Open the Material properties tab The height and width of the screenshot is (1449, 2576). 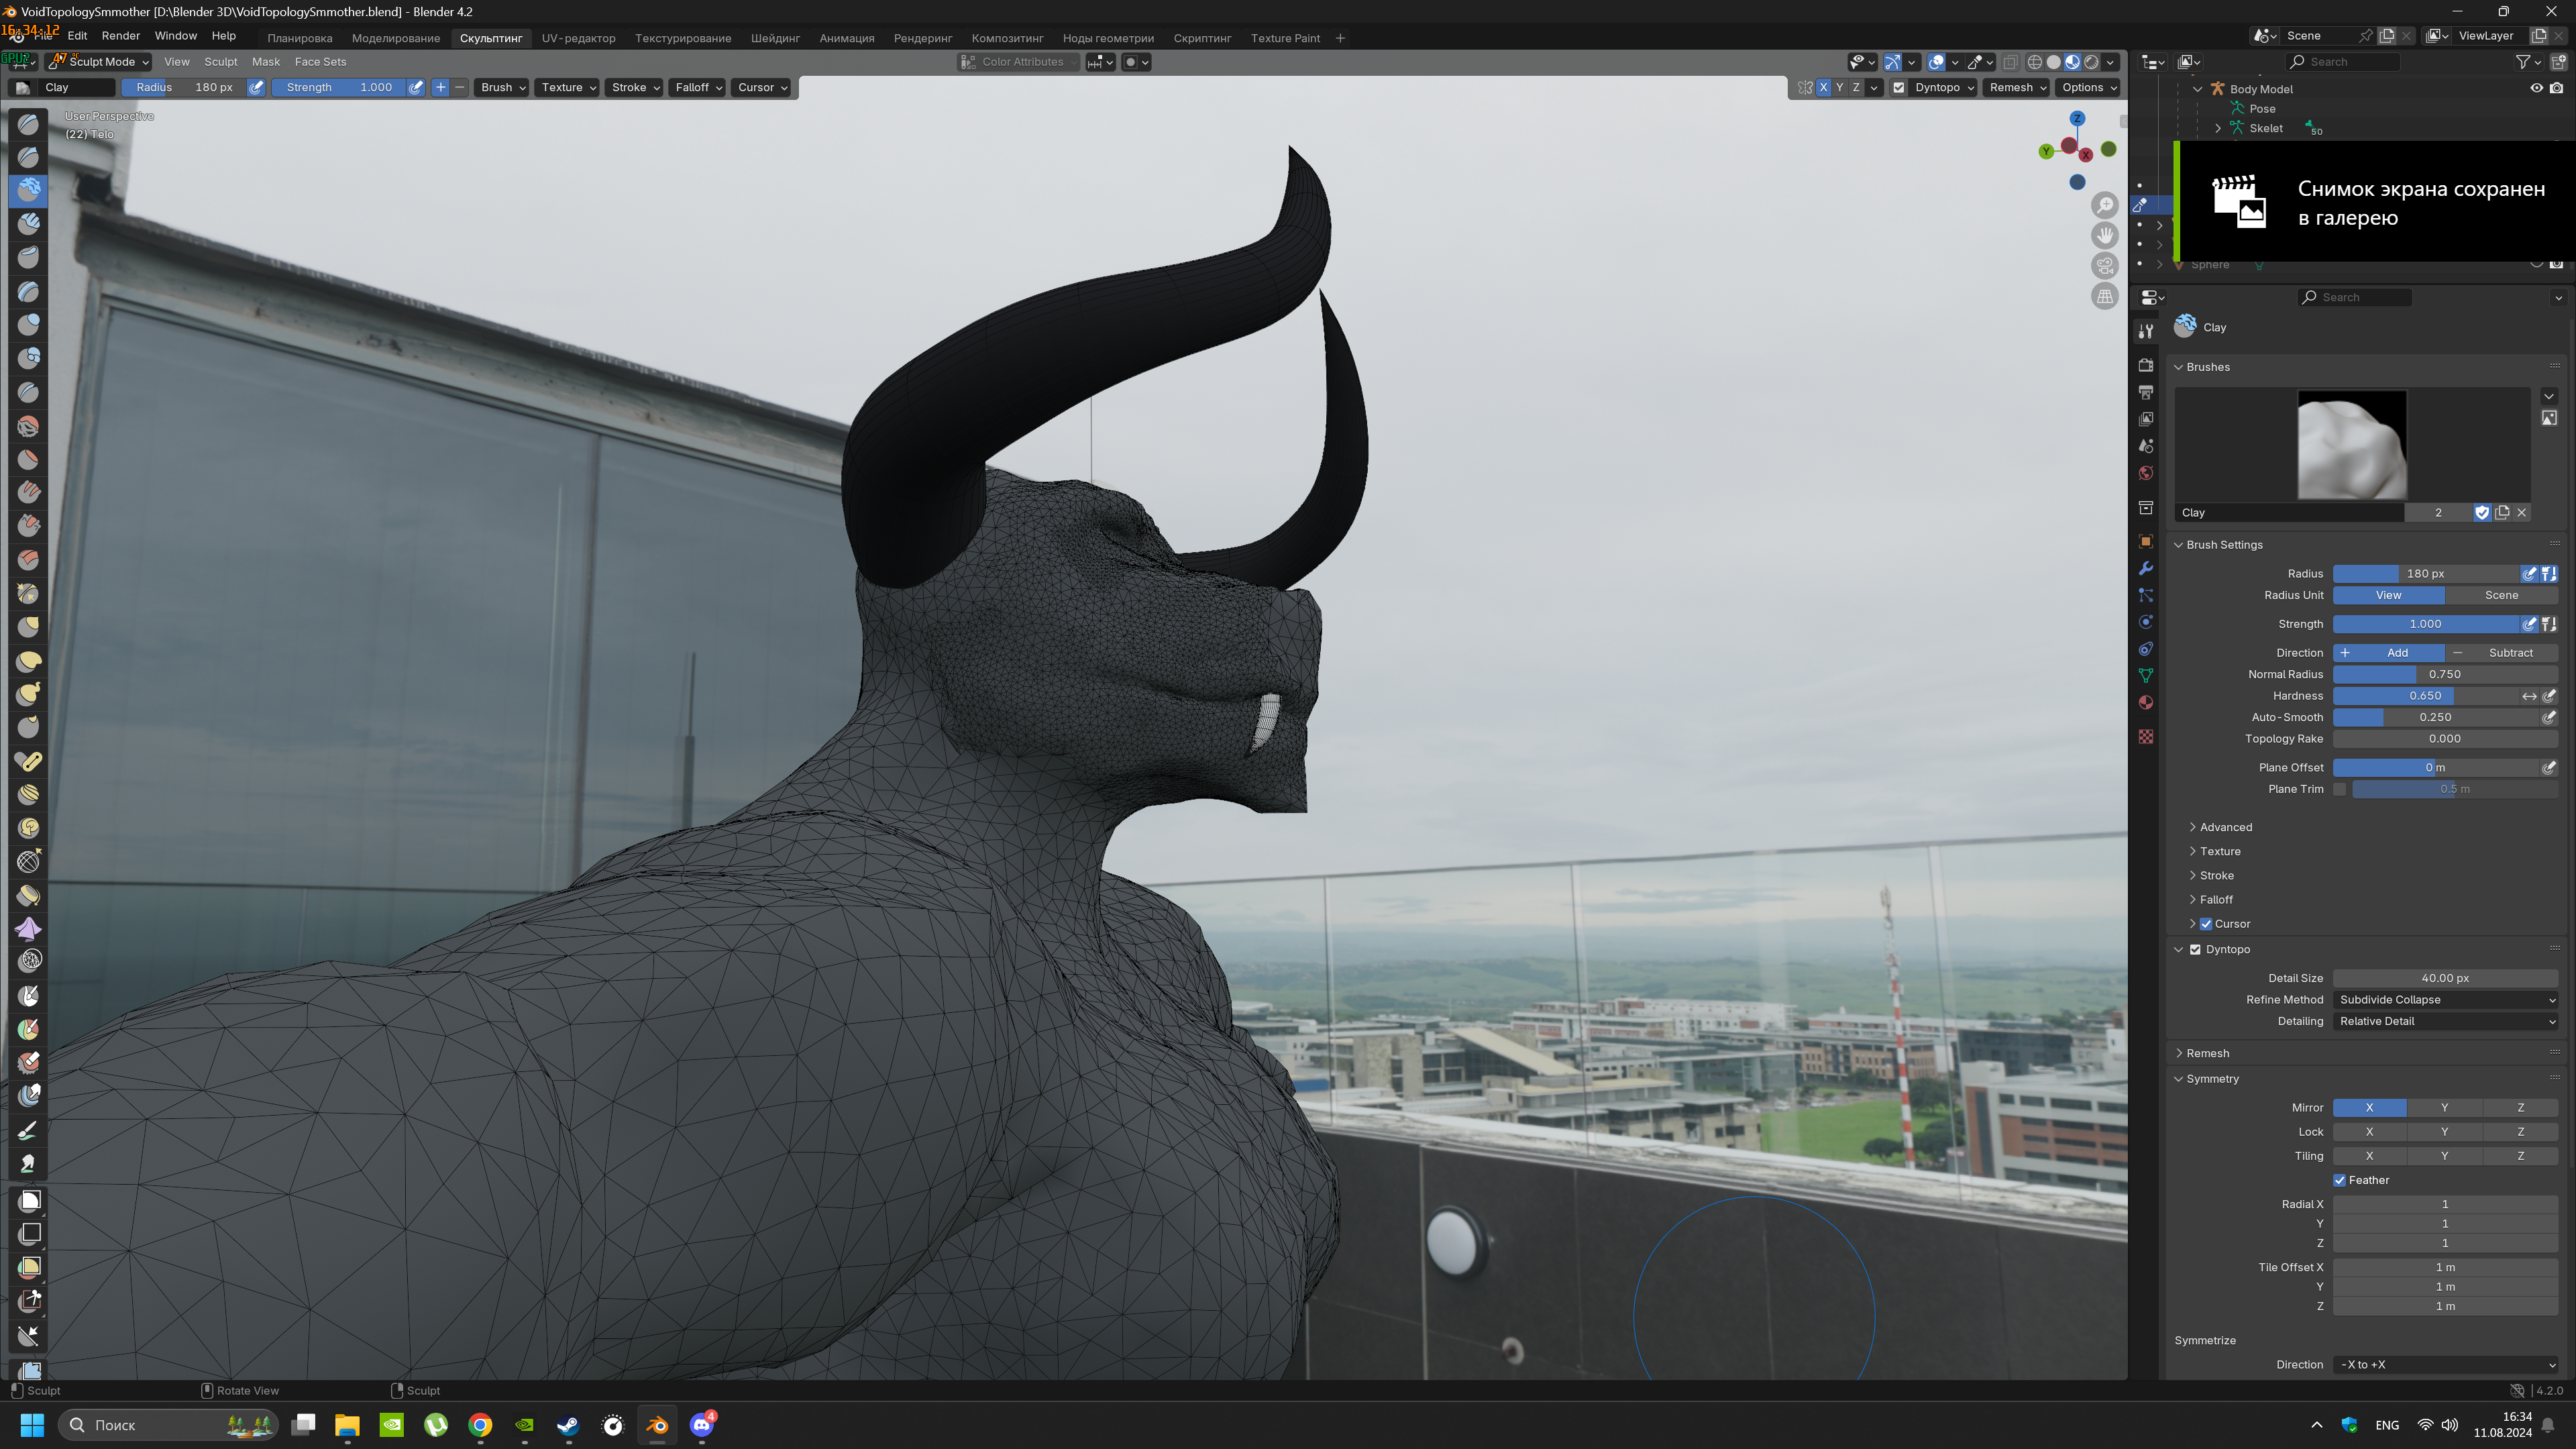(2145, 702)
